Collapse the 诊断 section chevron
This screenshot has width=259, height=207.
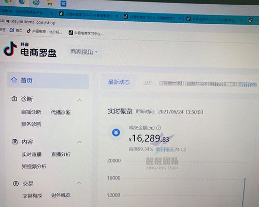tap(79, 100)
